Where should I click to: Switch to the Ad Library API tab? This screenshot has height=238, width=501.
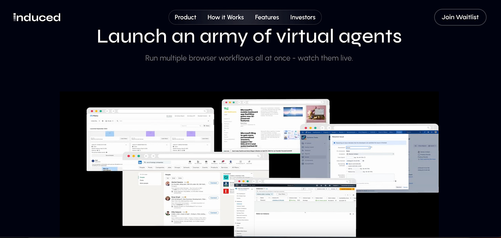[x=191, y=116]
